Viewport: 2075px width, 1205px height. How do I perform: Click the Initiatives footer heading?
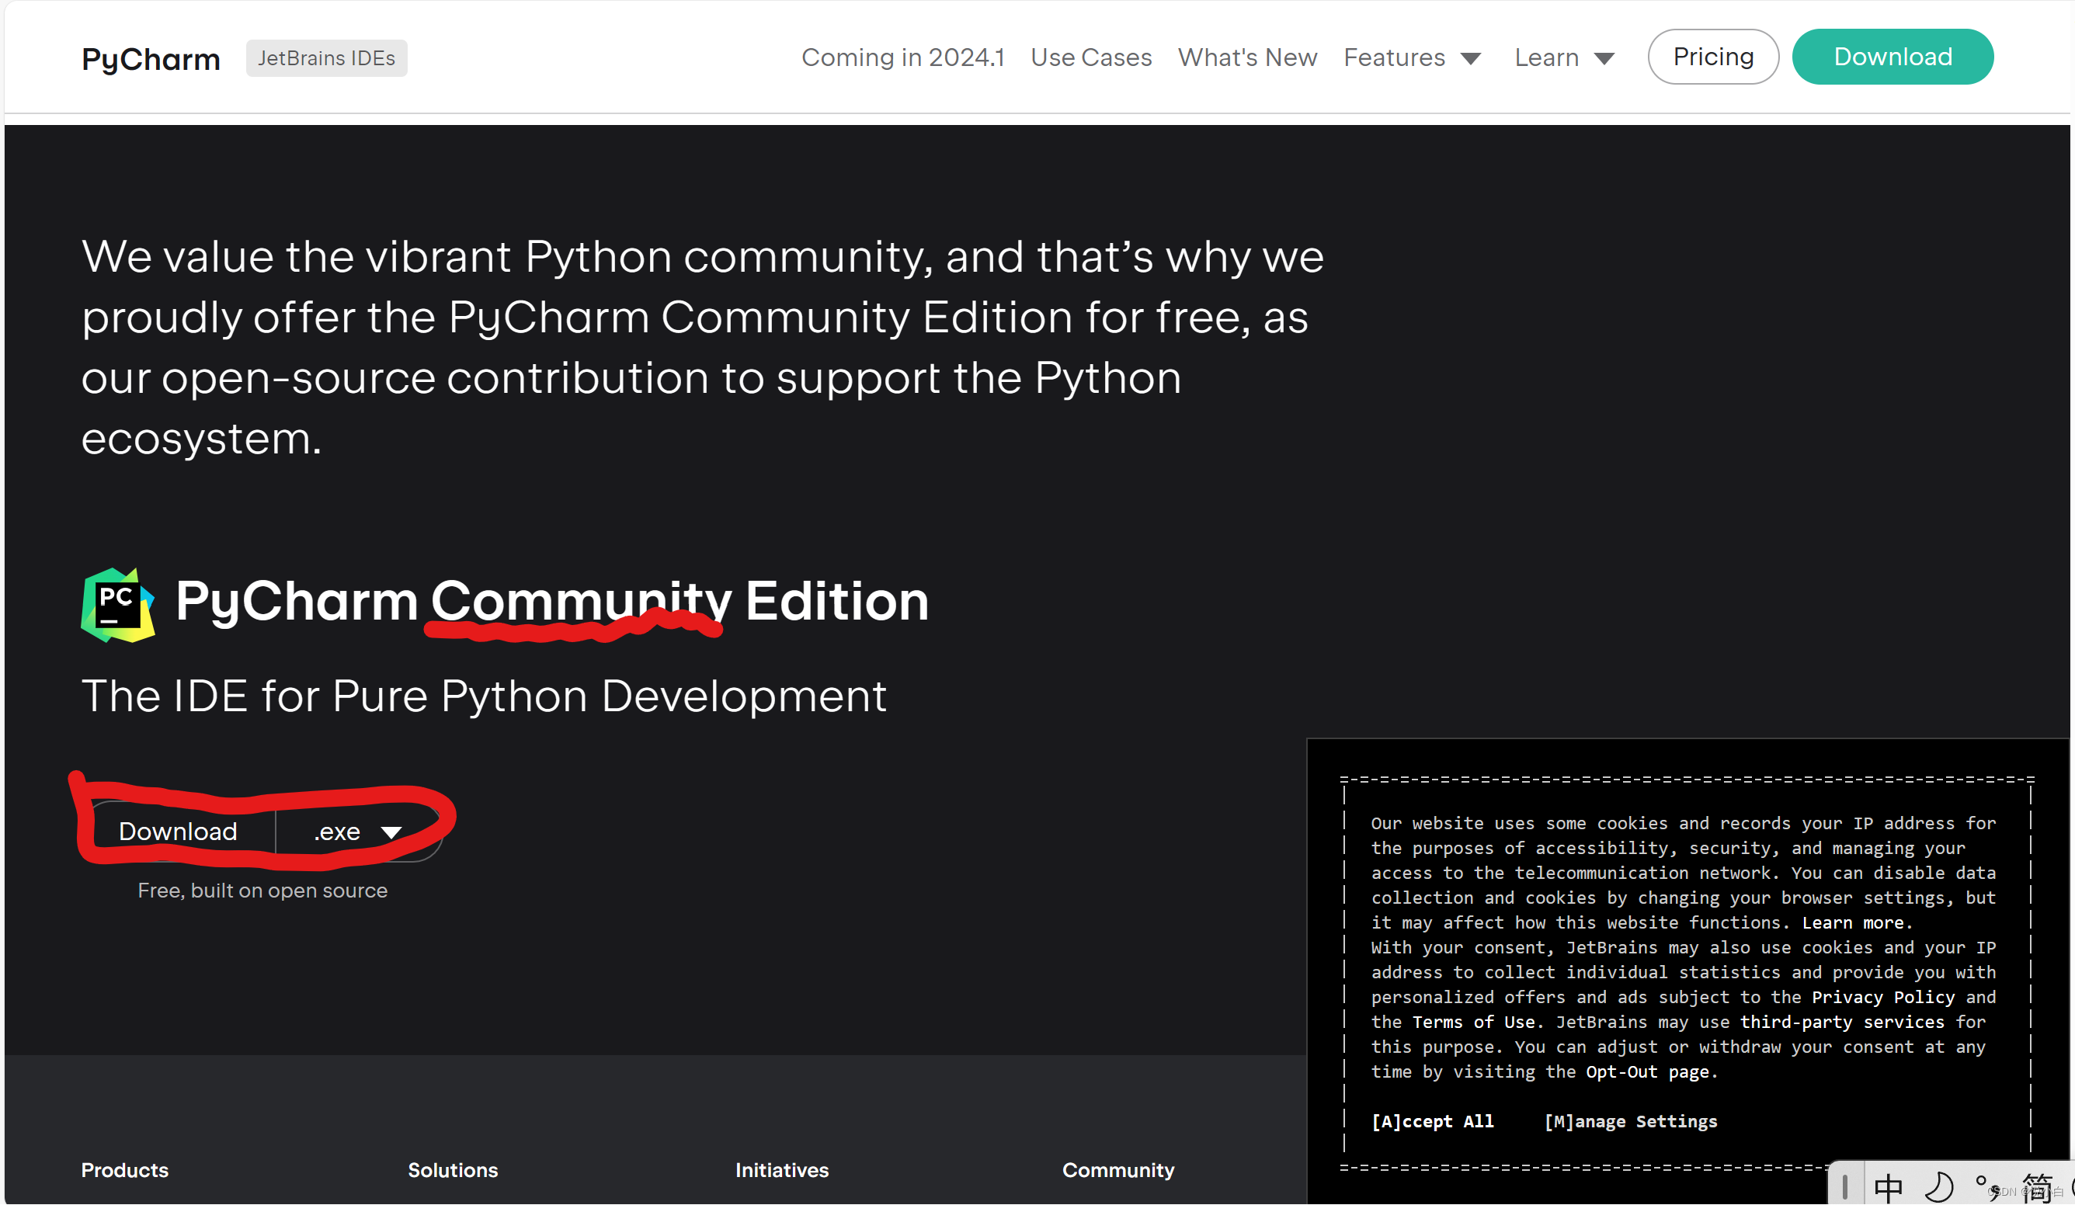(781, 1170)
